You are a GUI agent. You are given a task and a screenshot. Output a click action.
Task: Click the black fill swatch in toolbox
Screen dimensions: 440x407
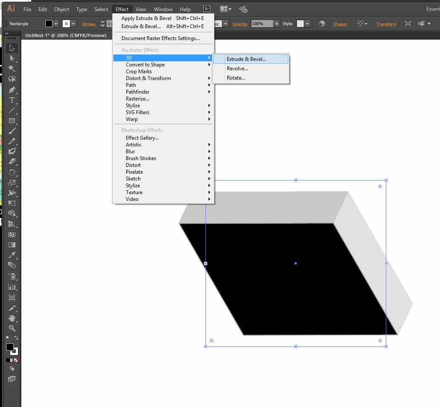point(10,347)
